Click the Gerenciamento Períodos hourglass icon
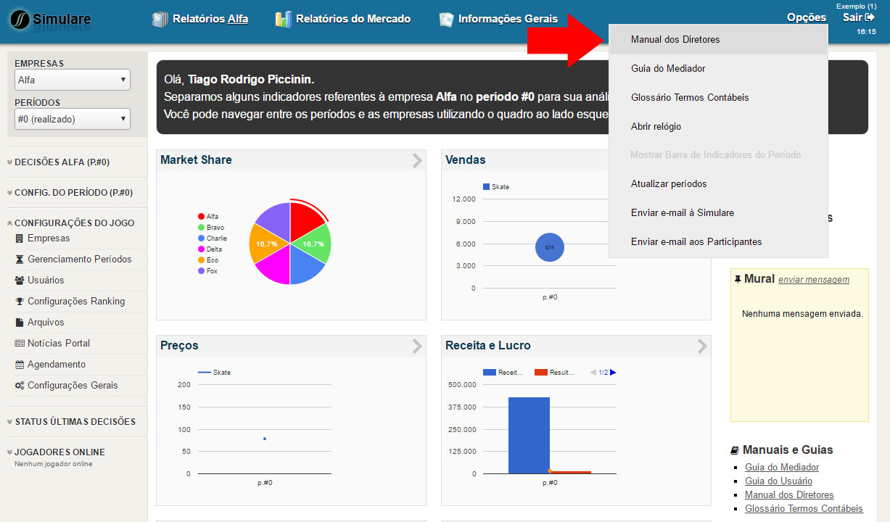The image size is (890, 522). pos(20,260)
